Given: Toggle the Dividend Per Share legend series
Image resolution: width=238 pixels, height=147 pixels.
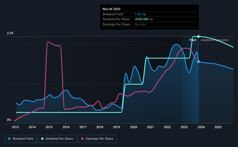Looking at the screenshot, I should (x=57, y=139).
